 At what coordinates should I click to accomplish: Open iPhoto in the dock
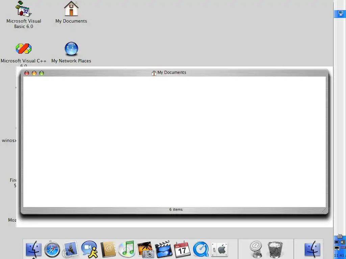coord(145,249)
